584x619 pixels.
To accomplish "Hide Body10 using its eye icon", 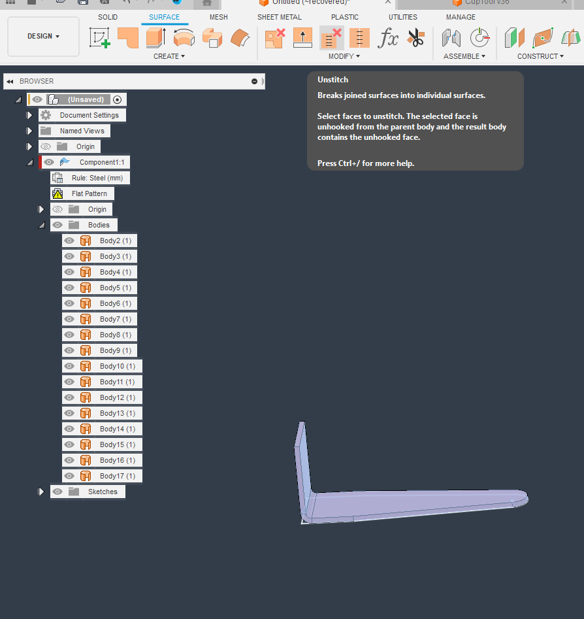I will tap(69, 366).
